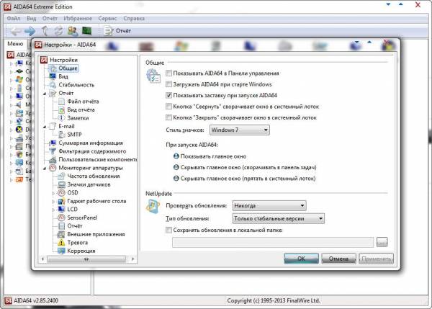Open the Файл menu

(14, 19)
